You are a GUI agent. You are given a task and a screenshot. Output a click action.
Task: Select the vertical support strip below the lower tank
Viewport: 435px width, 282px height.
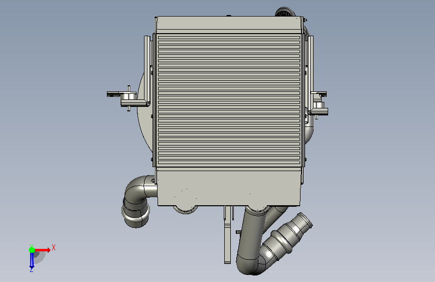[227, 235]
